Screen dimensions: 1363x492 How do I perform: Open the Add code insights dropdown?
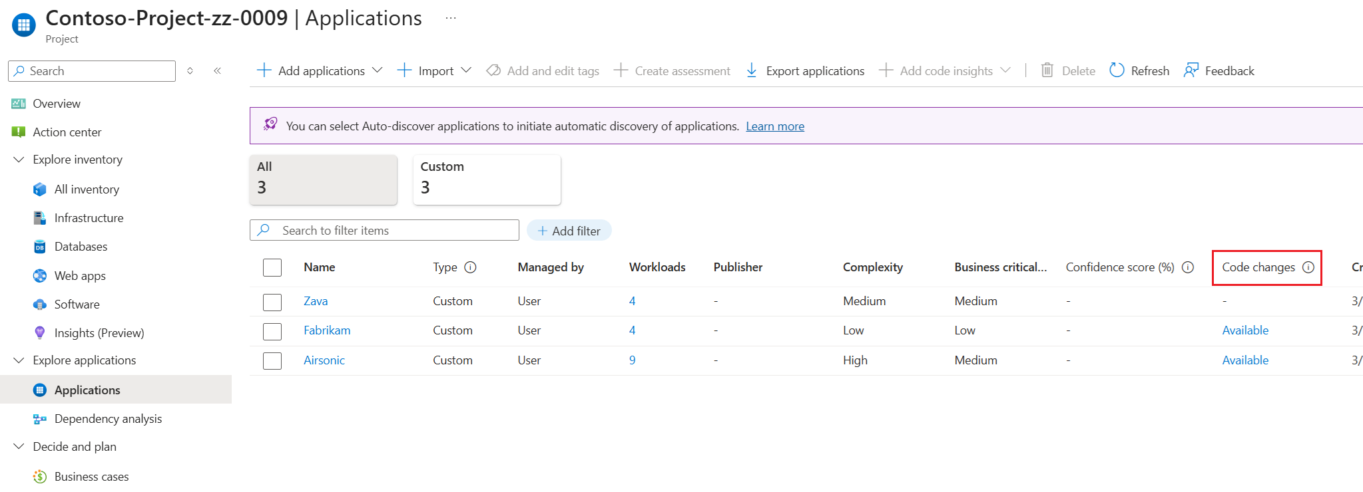point(945,70)
